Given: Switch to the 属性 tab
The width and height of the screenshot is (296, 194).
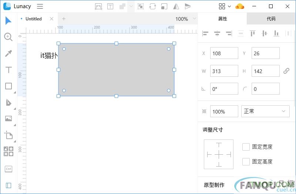Looking at the screenshot, I should coord(222,19).
